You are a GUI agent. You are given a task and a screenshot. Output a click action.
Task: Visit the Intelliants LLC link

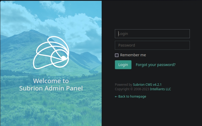[x=161, y=89]
